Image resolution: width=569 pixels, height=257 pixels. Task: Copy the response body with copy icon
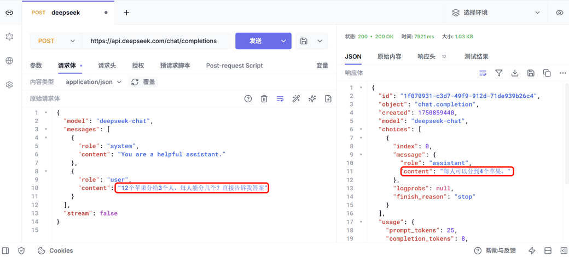point(547,73)
